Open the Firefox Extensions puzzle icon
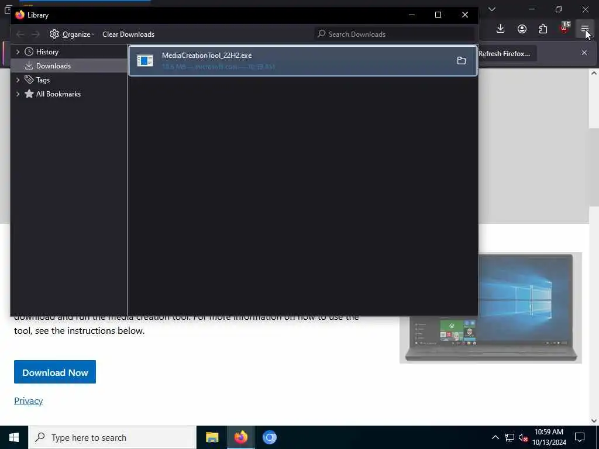599x449 pixels. (x=543, y=29)
